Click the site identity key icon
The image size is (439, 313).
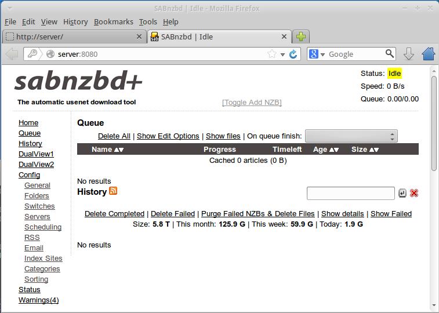click(32, 54)
